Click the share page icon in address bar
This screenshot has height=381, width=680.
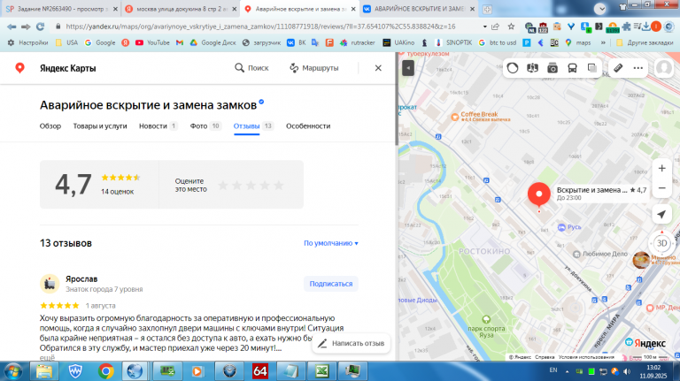point(495,27)
